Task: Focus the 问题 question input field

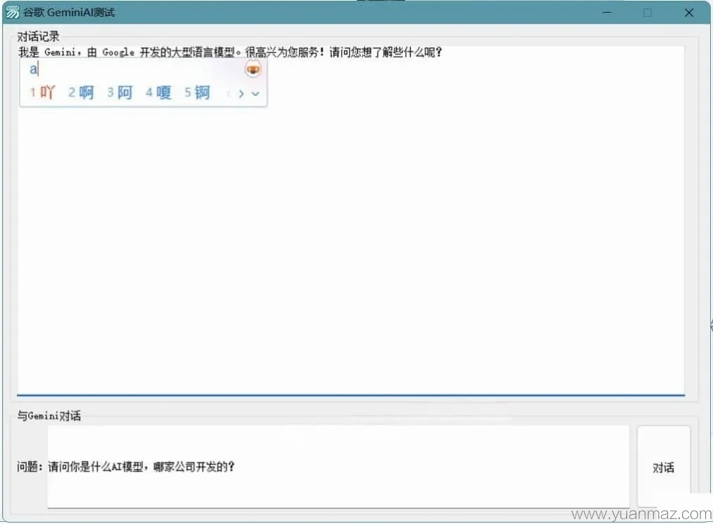Action: 338,467
